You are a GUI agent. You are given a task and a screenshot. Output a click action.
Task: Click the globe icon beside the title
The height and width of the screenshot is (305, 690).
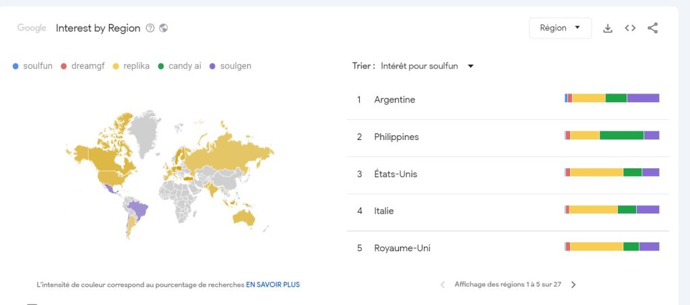click(164, 28)
